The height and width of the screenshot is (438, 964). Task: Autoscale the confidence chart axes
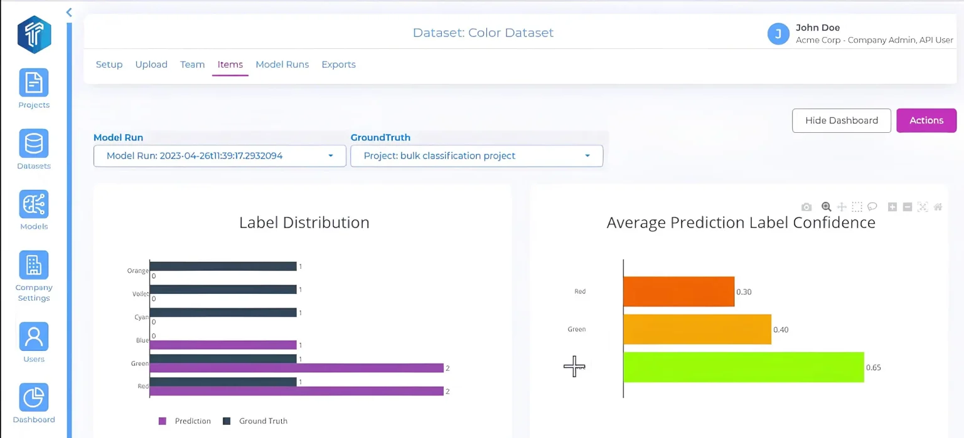(x=922, y=207)
